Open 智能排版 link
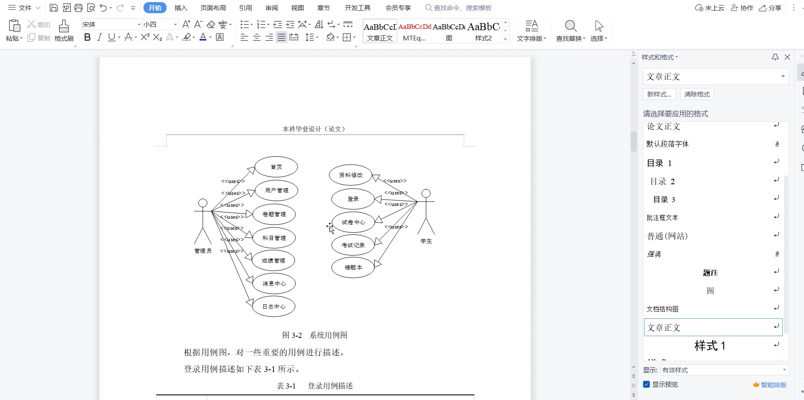 (770, 385)
